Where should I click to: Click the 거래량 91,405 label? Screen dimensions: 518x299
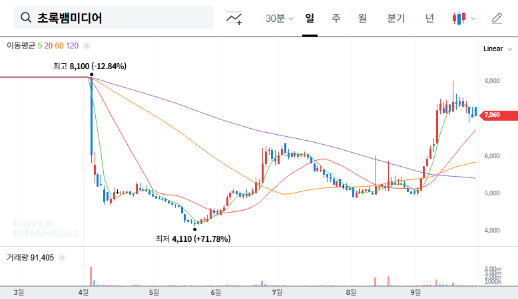[x=30, y=257]
